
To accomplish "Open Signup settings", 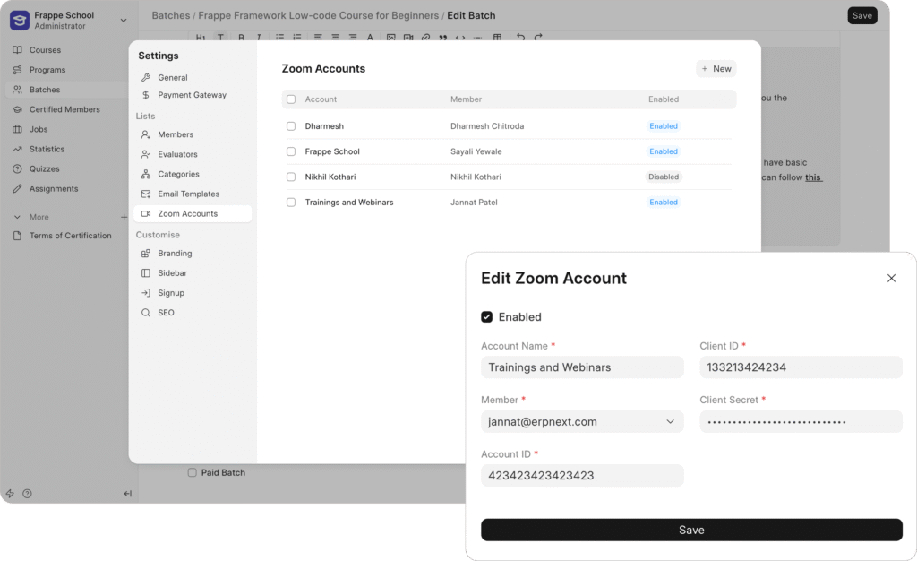I will [x=171, y=293].
